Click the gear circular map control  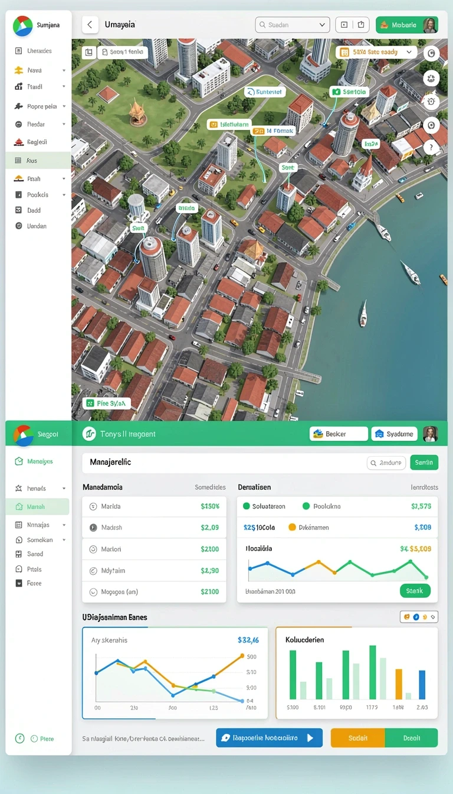[x=431, y=102]
